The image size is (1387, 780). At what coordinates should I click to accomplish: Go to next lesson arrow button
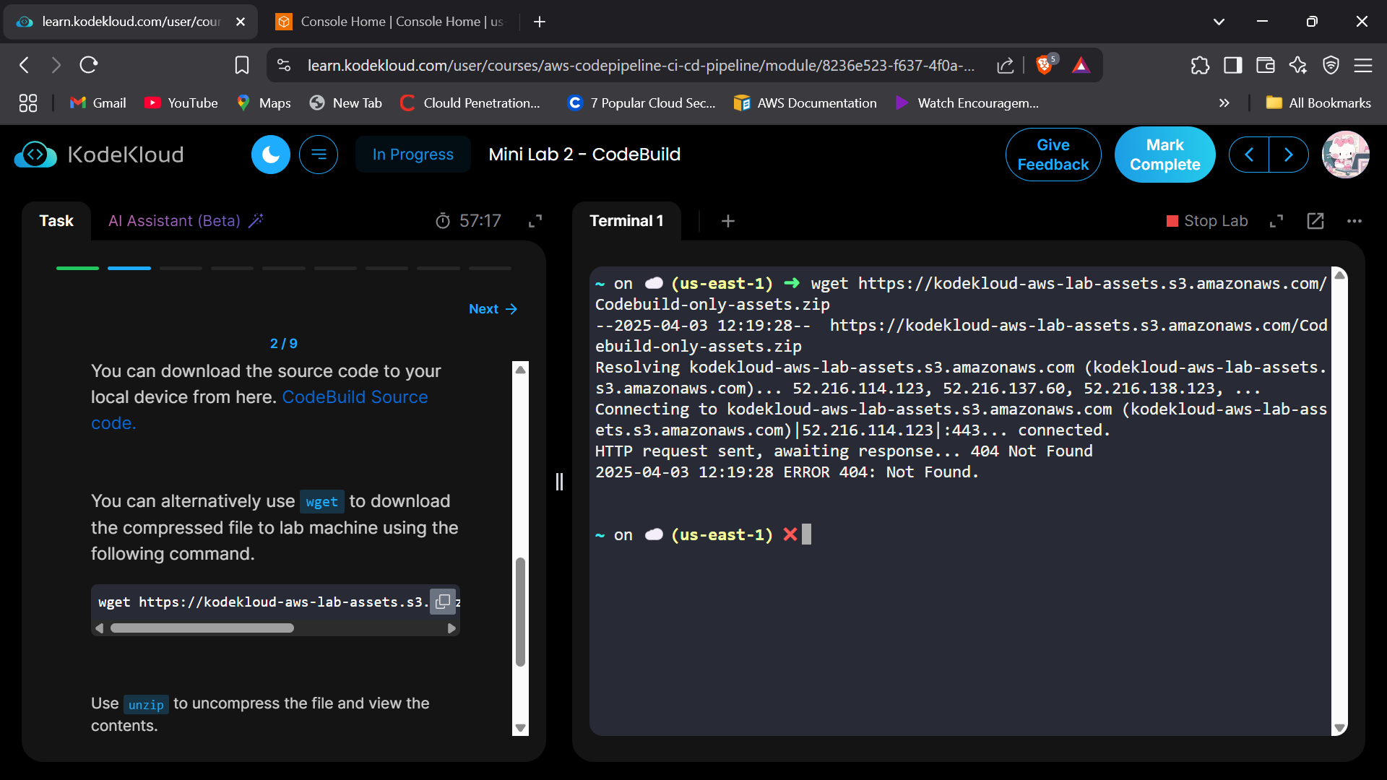(x=1289, y=155)
